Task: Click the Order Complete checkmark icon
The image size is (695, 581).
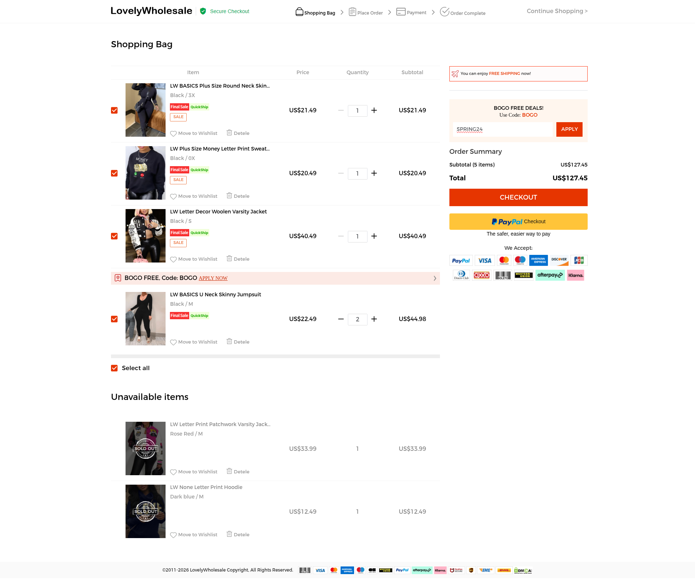Action: (x=445, y=12)
